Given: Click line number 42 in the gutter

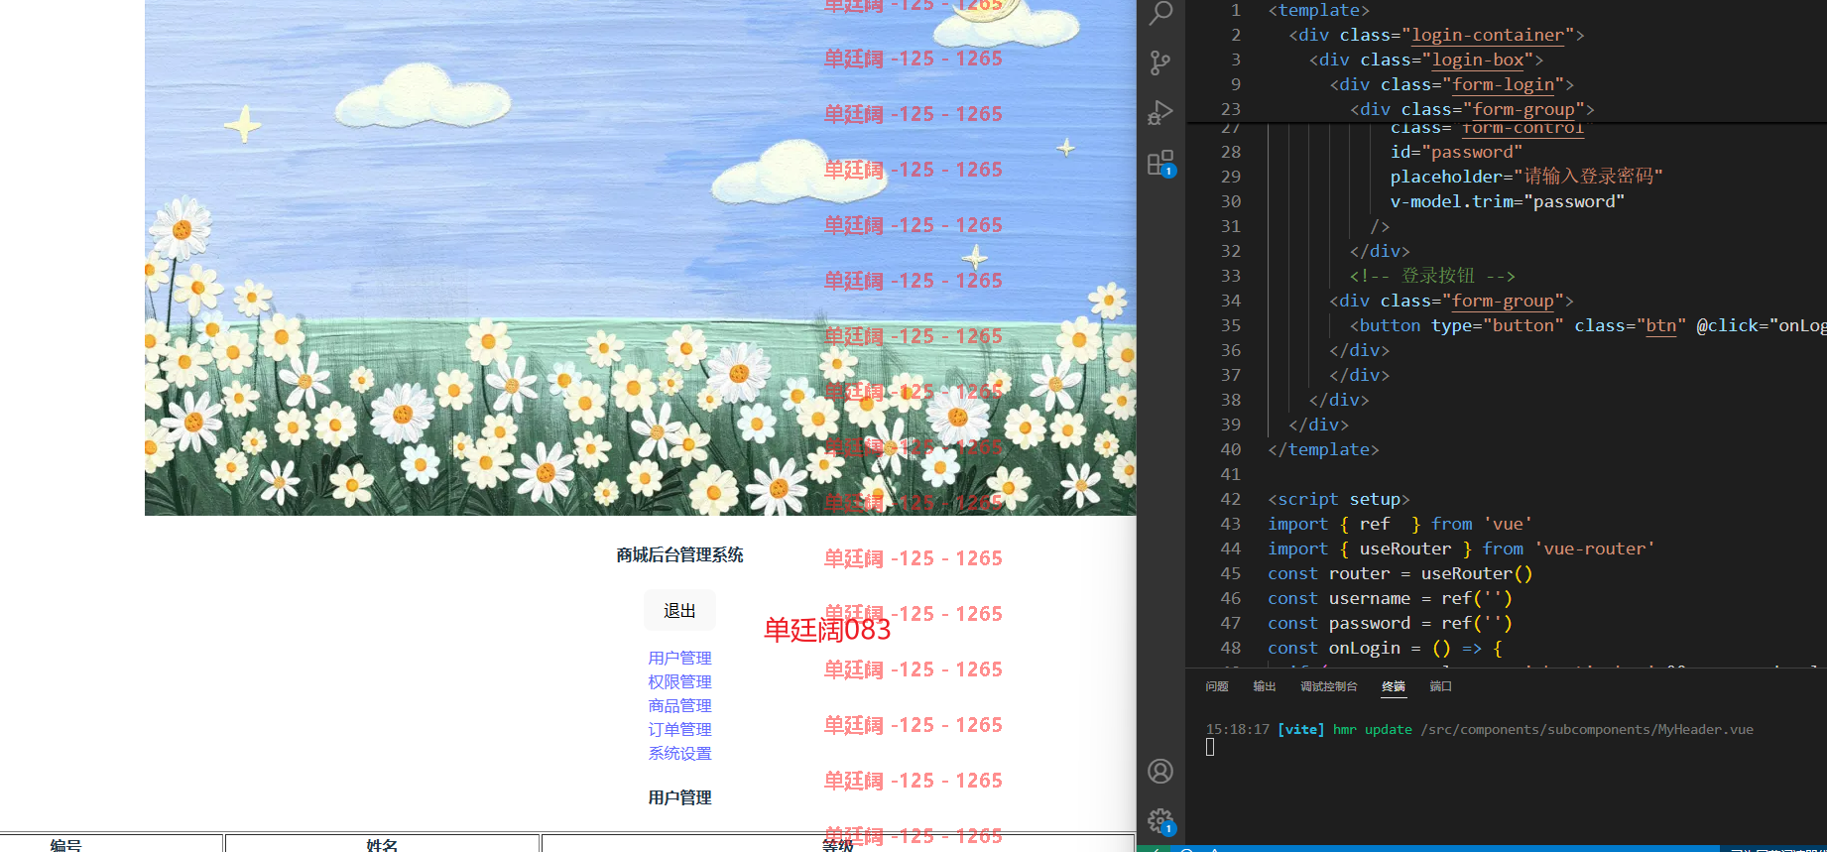Looking at the screenshot, I should pos(1231,499).
